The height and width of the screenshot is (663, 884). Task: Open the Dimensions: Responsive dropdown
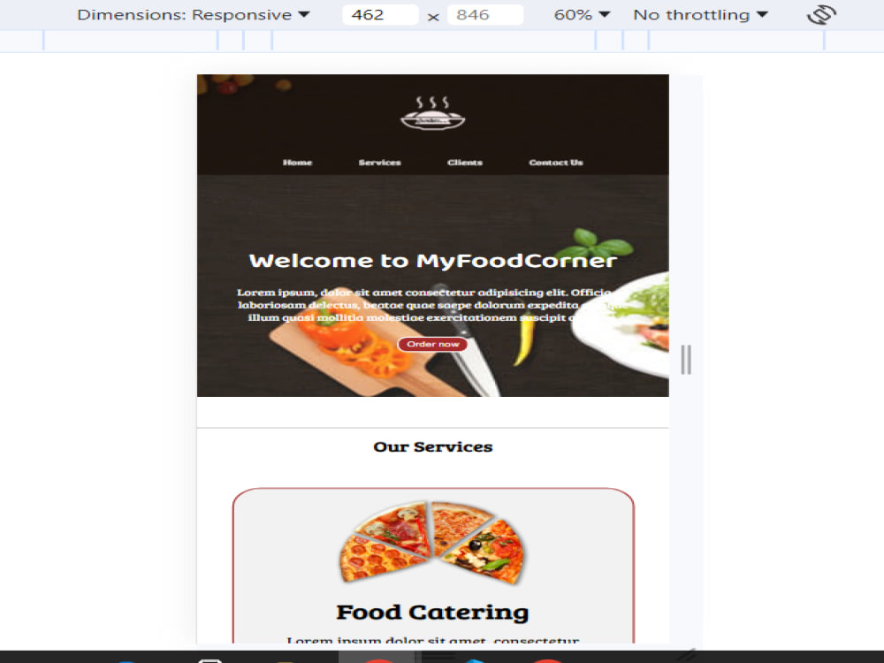[x=194, y=15]
